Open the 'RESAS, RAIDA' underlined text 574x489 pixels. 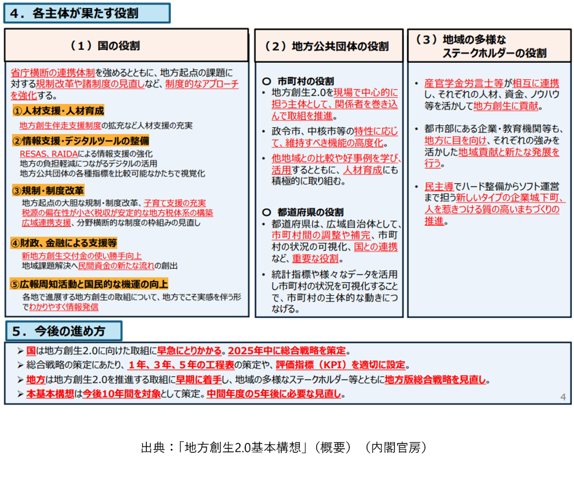[x=49, y=154]
